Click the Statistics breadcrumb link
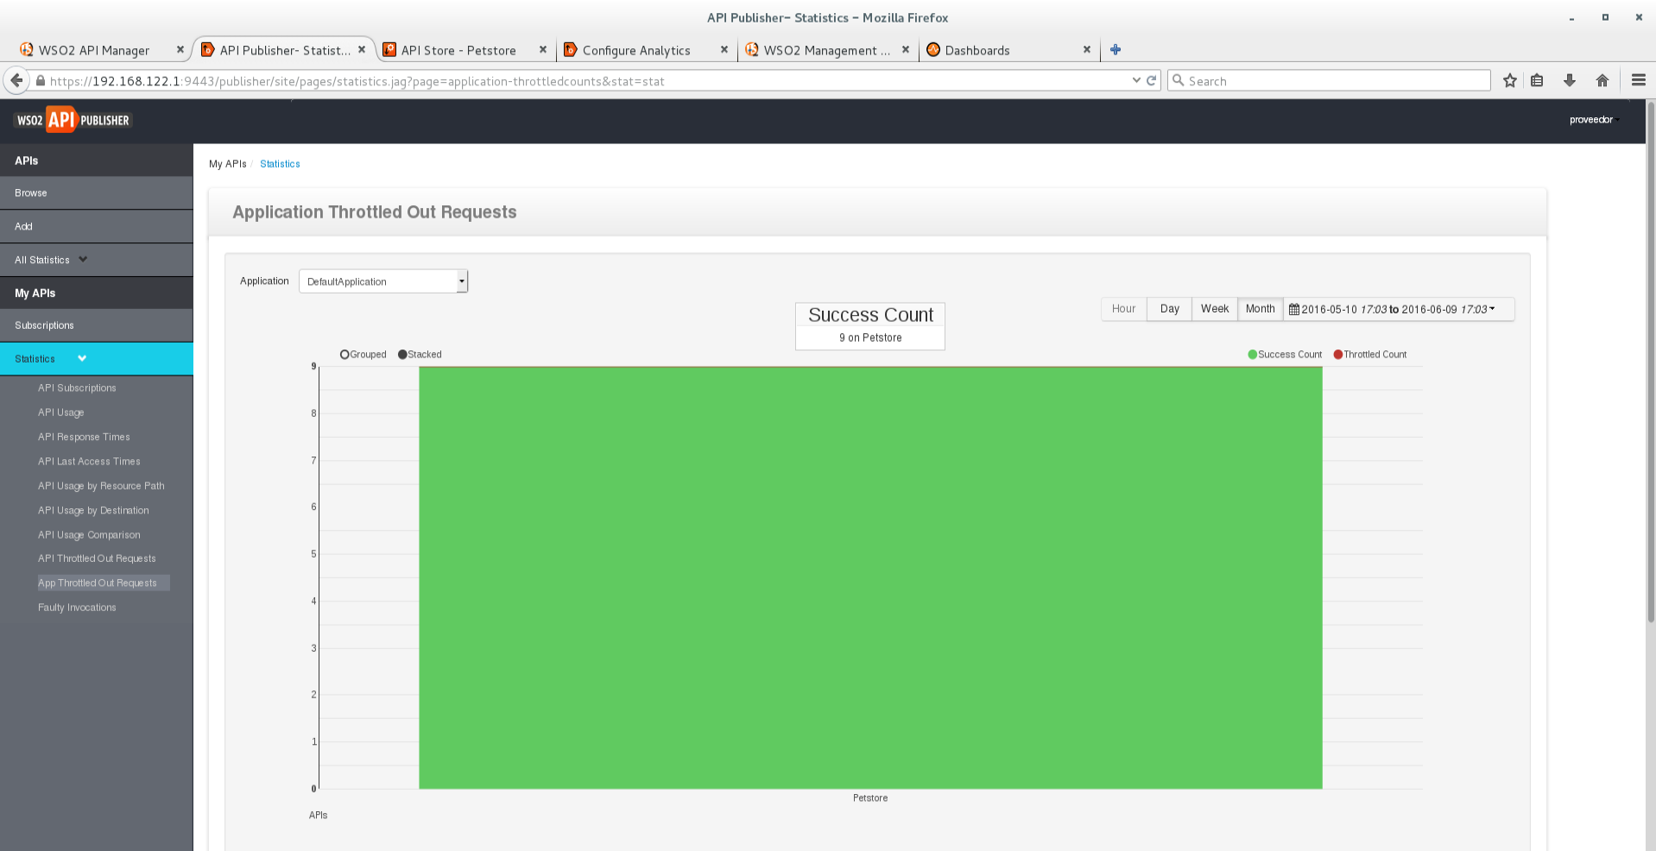Viewport: 1656px width, 851px height. point(280,164)
